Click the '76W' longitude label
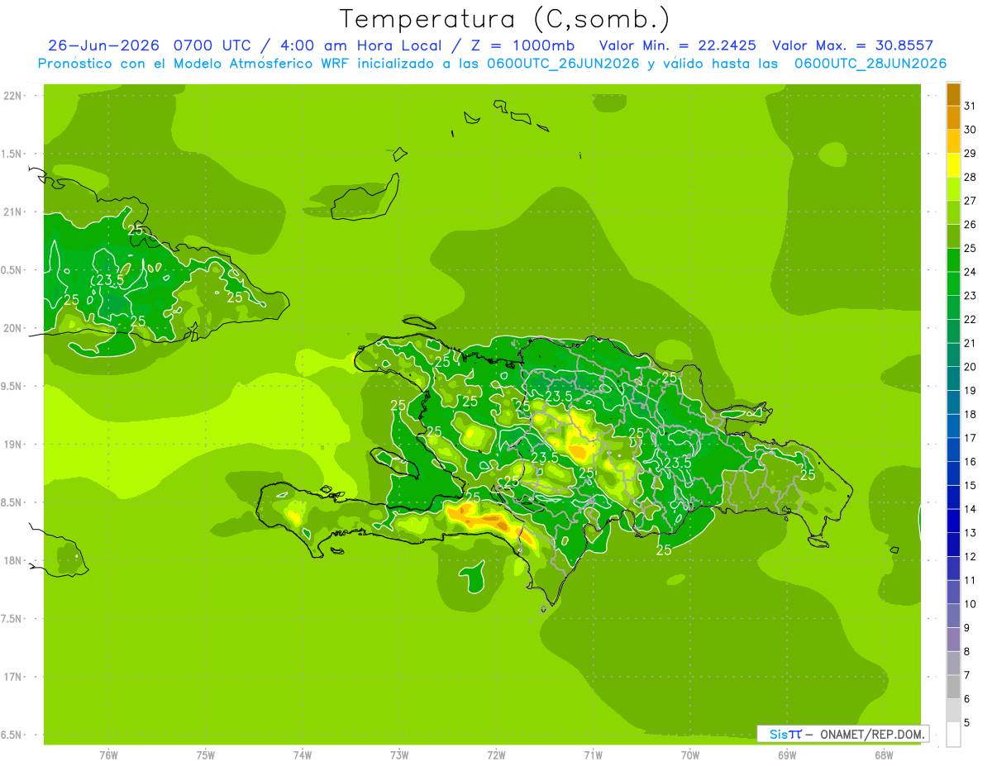Viewport: 992px width, 766px height. pyautogui.click(x=108, y=755)
